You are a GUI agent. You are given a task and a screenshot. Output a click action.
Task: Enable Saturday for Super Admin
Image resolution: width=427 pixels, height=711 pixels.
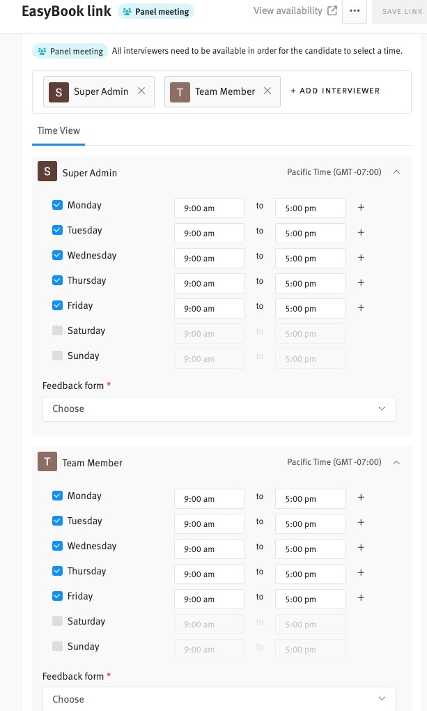[57, 330]
